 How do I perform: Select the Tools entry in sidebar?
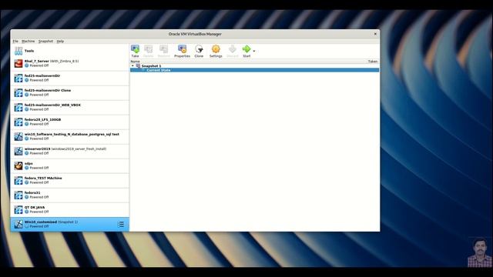coord(70,51)
